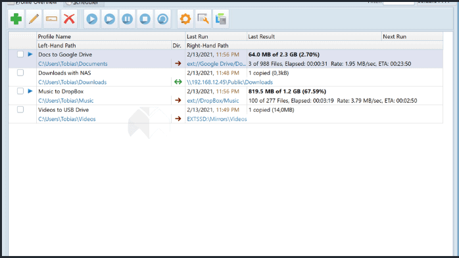Click the play indicator on Music to DropBox
The height and width of the screenshot is (258, 459).
[30, 91]
